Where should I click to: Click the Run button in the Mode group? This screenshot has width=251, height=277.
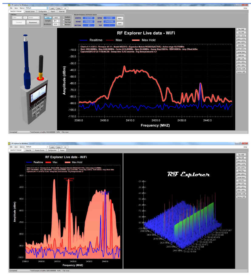click(48, 18)
